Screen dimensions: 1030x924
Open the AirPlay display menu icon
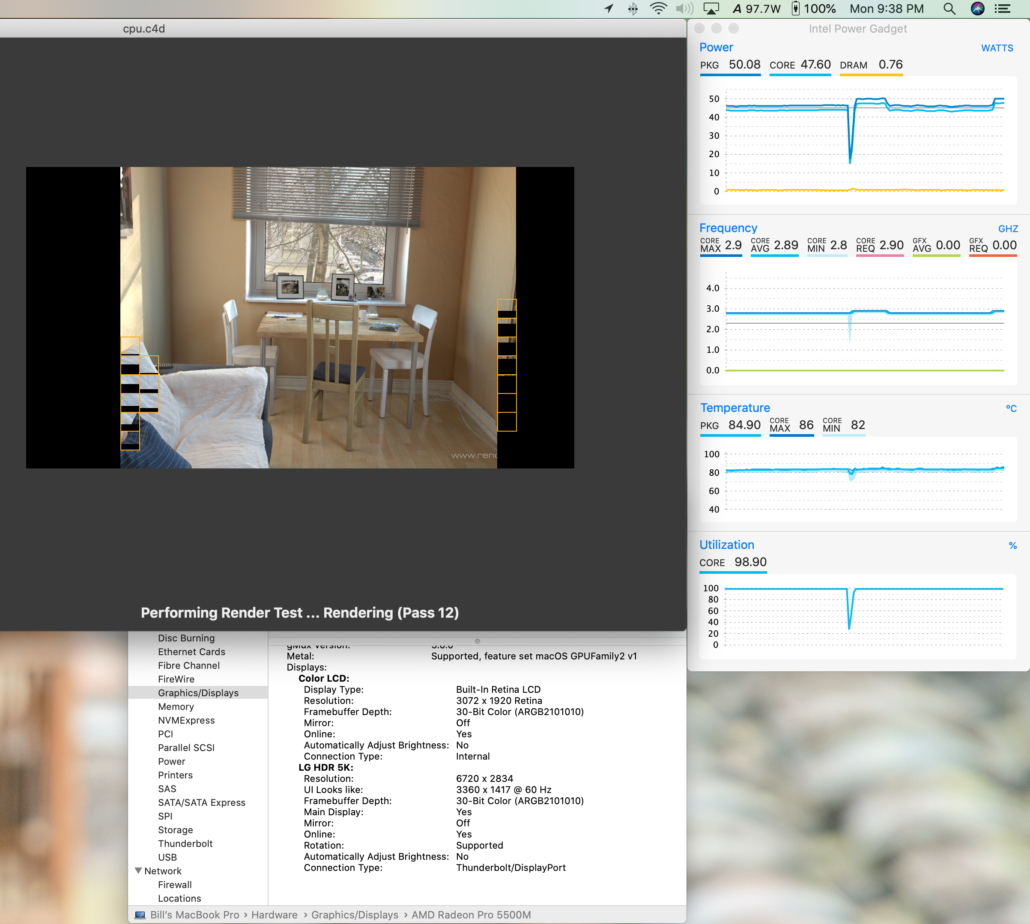point(711,9)
